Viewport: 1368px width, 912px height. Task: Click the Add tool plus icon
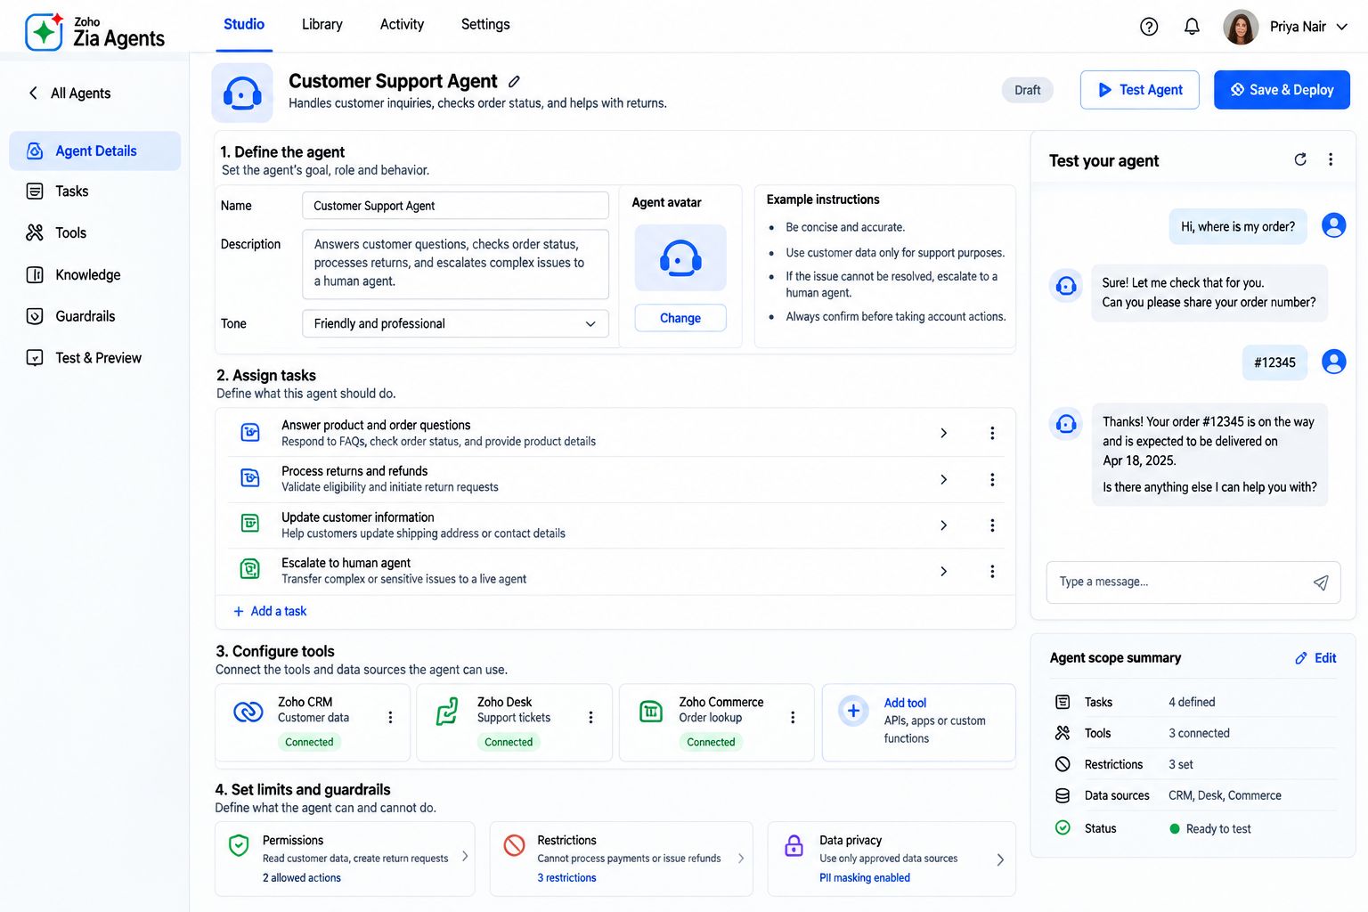[853, 711]
